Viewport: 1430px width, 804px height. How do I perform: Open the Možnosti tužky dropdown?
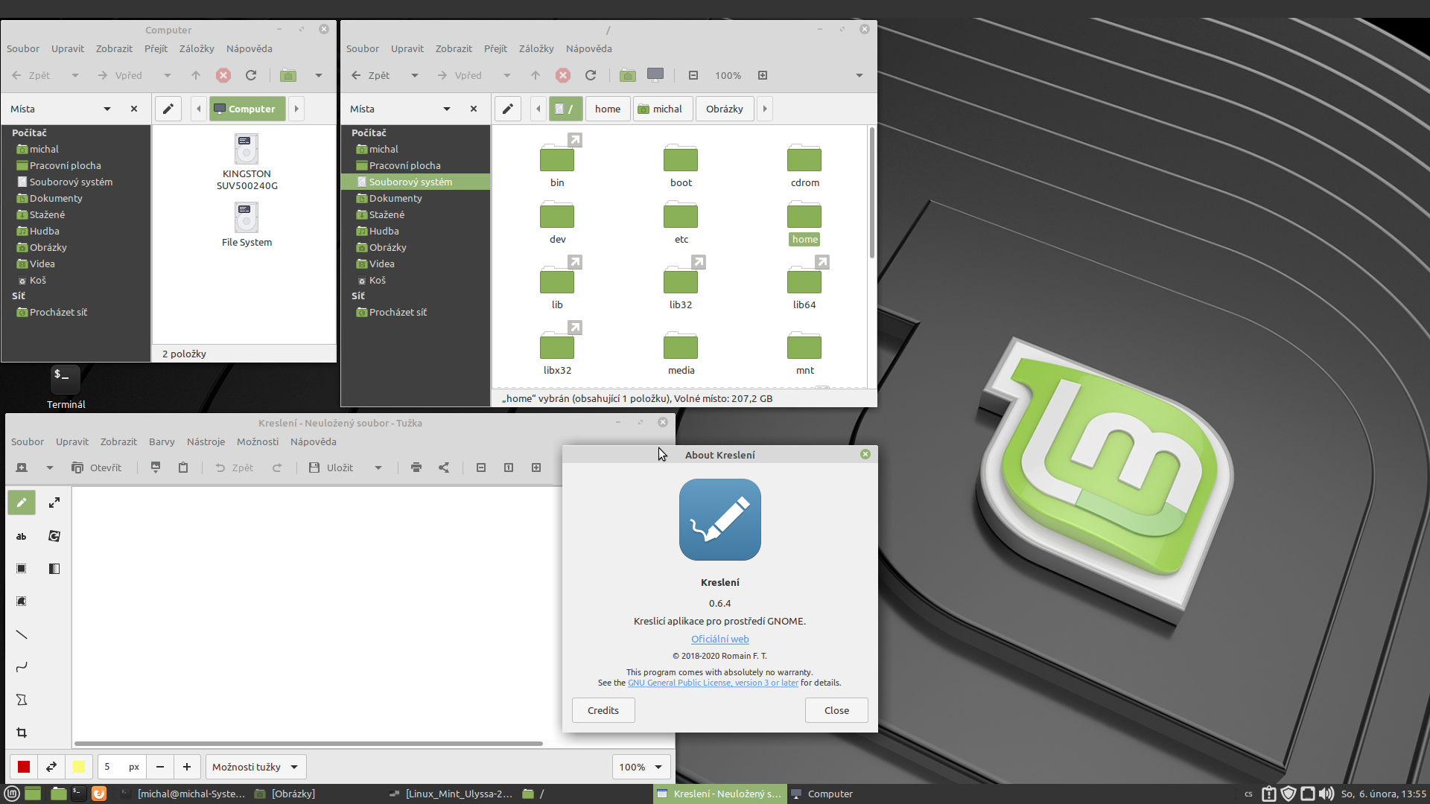pos(255,767)
